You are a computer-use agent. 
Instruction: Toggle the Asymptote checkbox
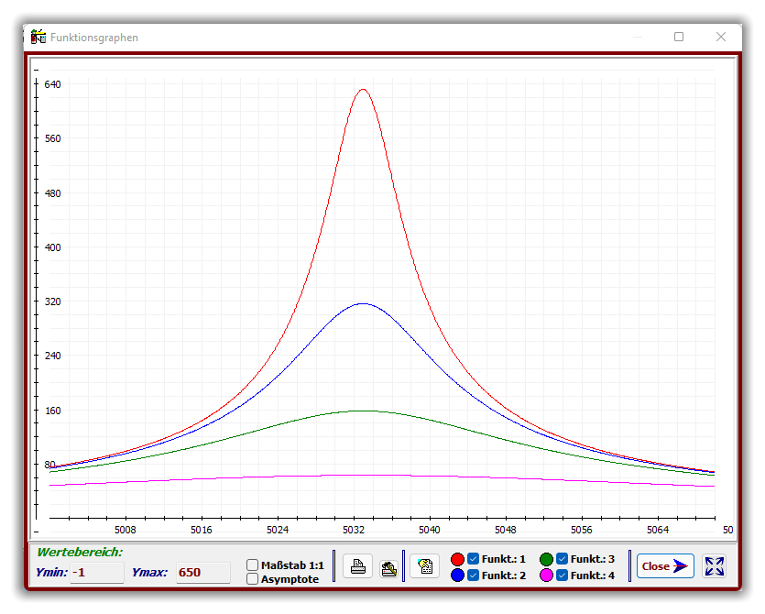tap(253, 579)
